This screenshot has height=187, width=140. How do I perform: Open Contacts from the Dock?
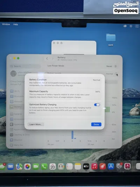point(61,166)
